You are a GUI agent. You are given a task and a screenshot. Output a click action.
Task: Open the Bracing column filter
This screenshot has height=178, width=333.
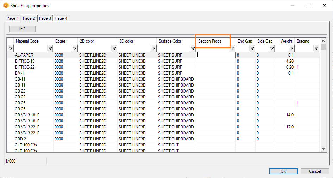pyautogui.click(x=316, y=49)
